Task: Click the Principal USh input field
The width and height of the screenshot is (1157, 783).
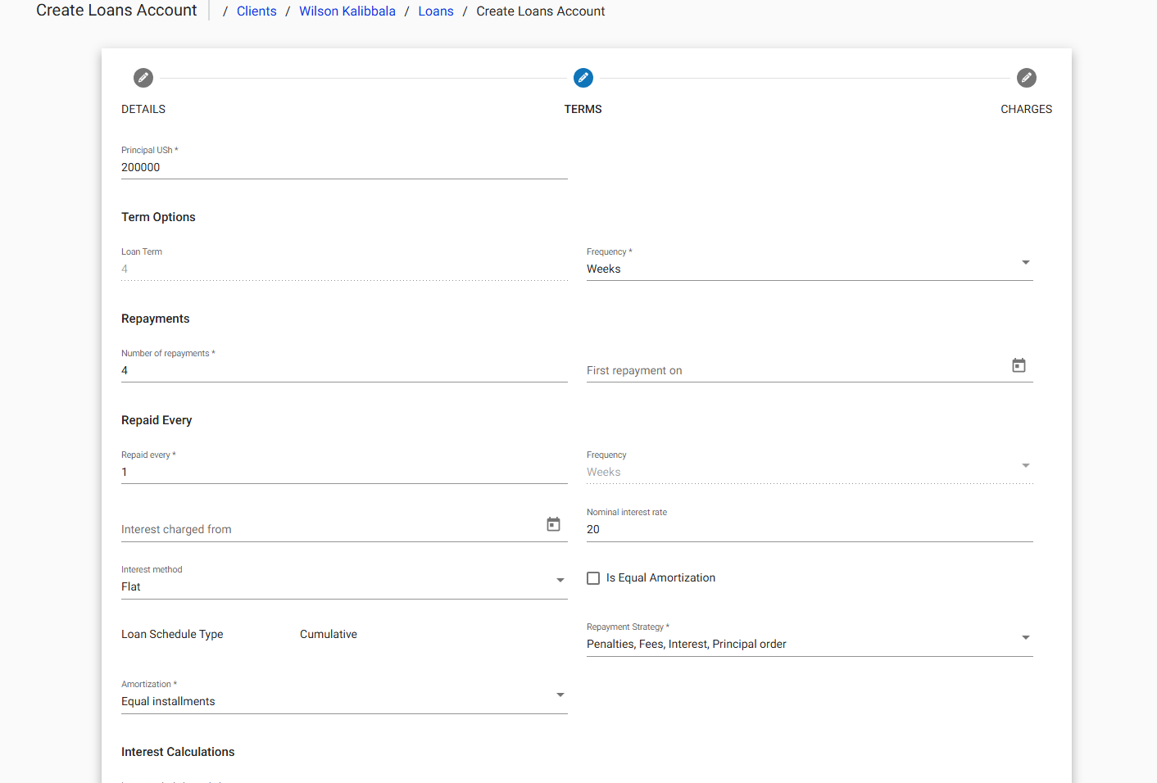Action: coord(344,167)
